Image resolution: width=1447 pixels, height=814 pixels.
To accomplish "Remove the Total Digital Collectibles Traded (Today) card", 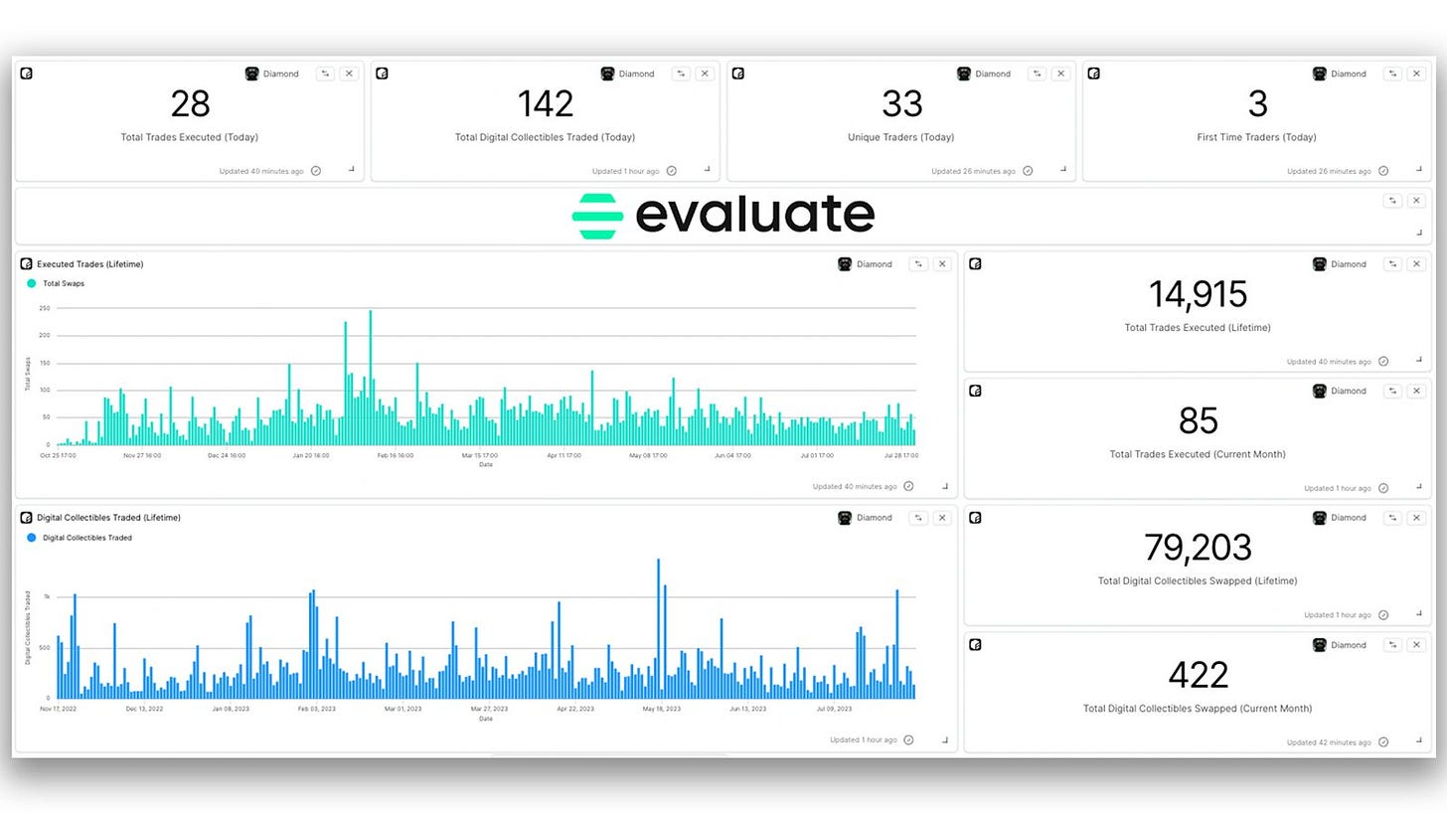I will pyautogui.click(x=705, y=74).
